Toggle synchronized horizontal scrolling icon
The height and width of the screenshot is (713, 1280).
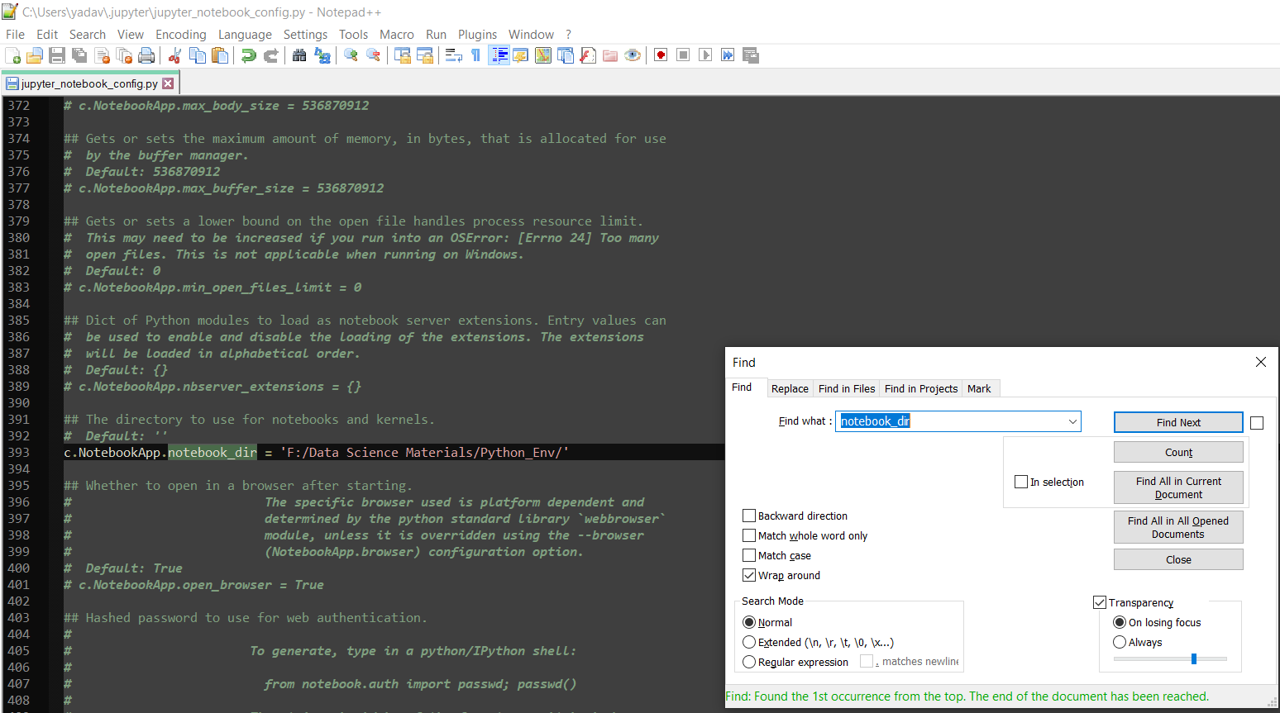[x=425, y=55]
